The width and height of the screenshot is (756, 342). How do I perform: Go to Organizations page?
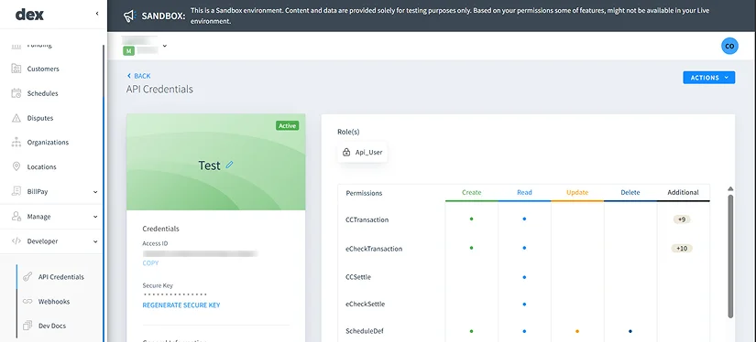[48, 143]
